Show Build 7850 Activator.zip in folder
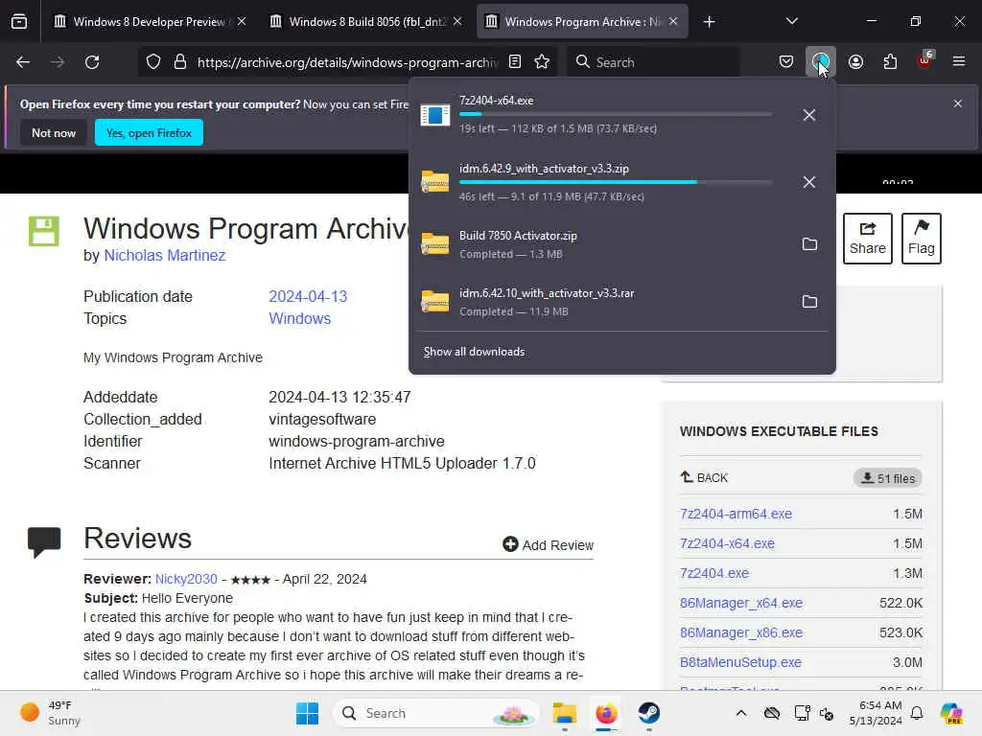 coord(809,244)
